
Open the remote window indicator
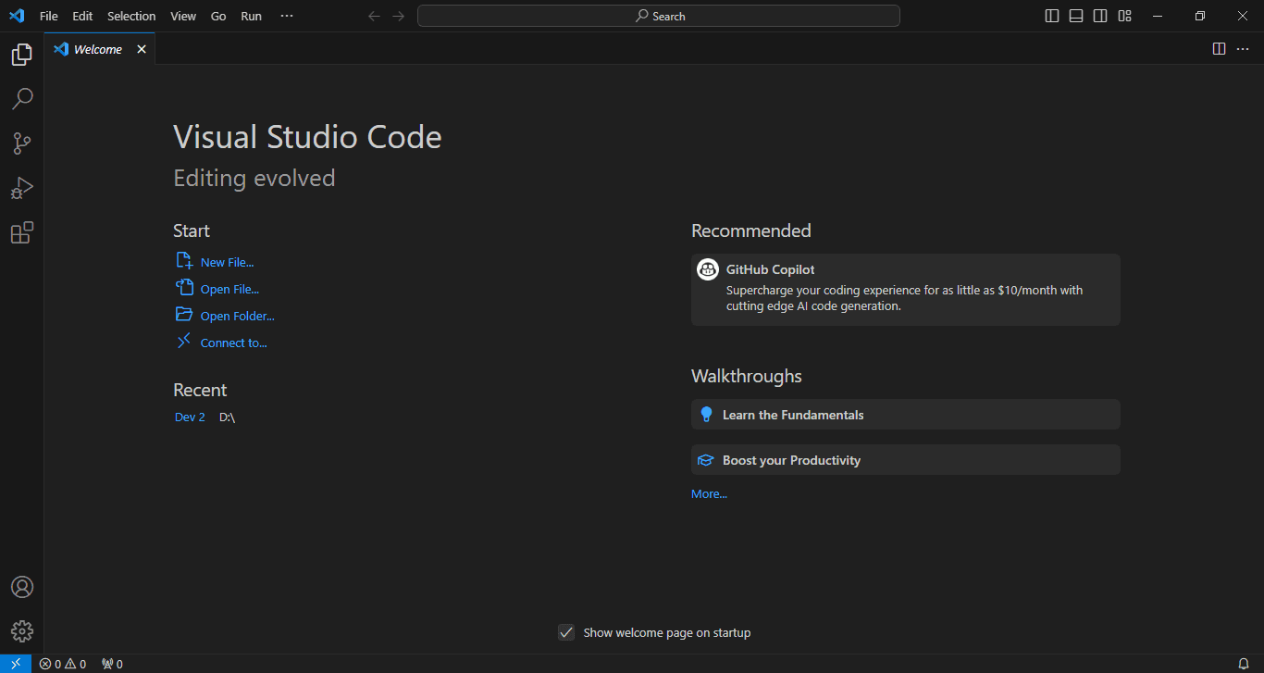[x=14, y=663]
